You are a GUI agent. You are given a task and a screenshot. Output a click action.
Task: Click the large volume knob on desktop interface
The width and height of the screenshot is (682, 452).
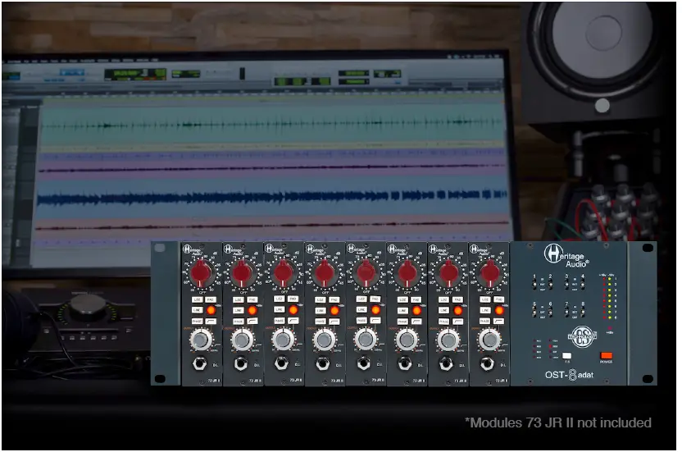coord(88,308)
